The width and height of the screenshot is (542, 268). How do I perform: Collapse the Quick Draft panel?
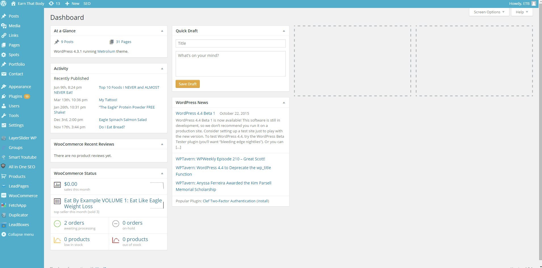click(x=284, y=31)
